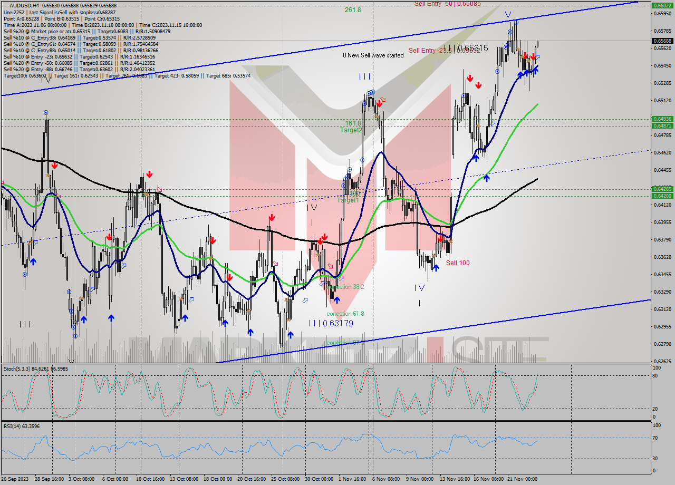Click the 'Sell %20 @ Entry -88' row

pos(79,69)
